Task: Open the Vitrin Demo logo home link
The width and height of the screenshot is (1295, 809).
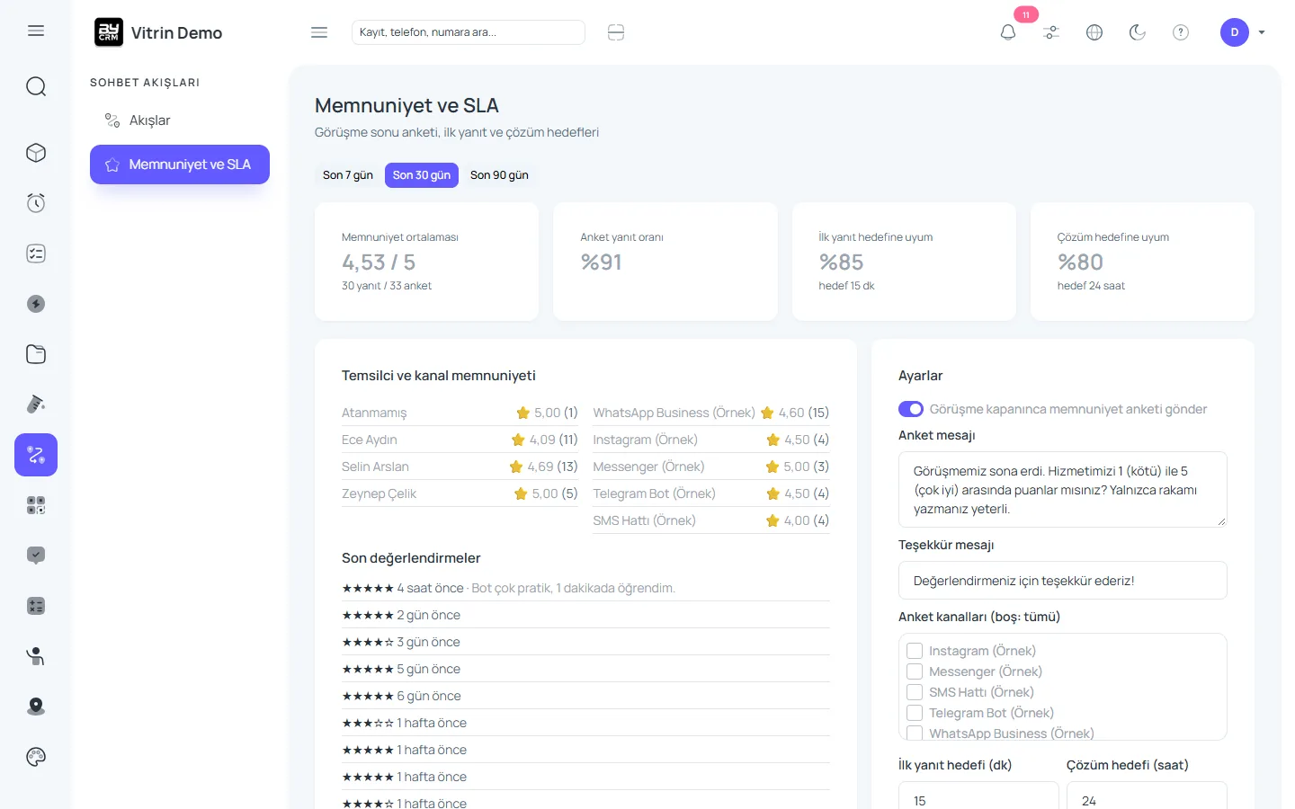Action: pyautogui.click(x=158, y=32)
